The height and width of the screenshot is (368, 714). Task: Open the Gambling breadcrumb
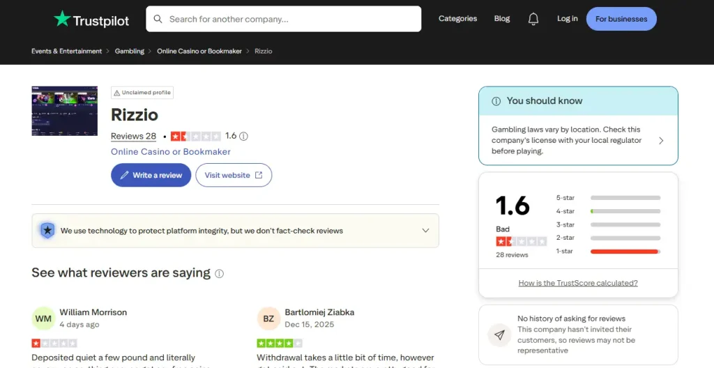129,51
